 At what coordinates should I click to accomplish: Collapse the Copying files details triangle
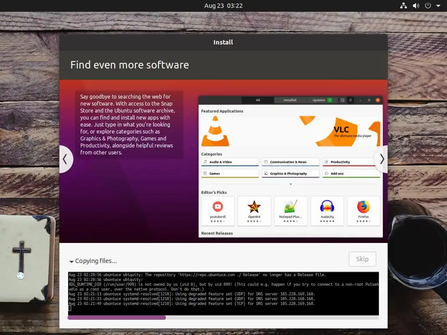pyautogui.click(x=72, y=262)
